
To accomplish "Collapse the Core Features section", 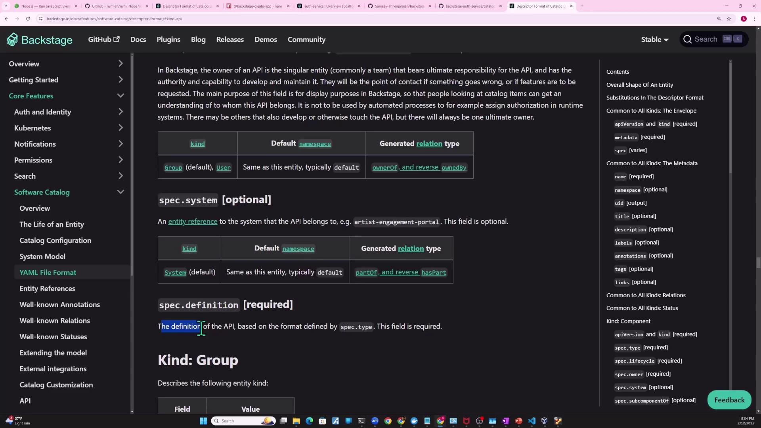I will tap(120, 96).
